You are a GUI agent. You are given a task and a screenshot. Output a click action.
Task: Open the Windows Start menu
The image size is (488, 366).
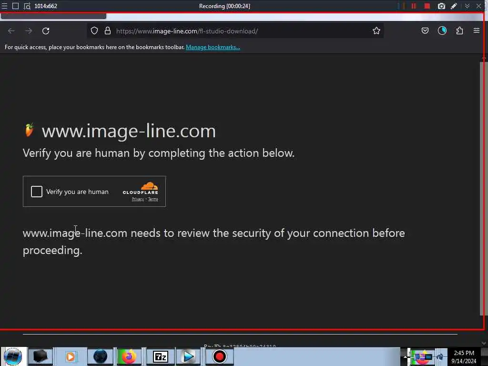click(13, 356)
